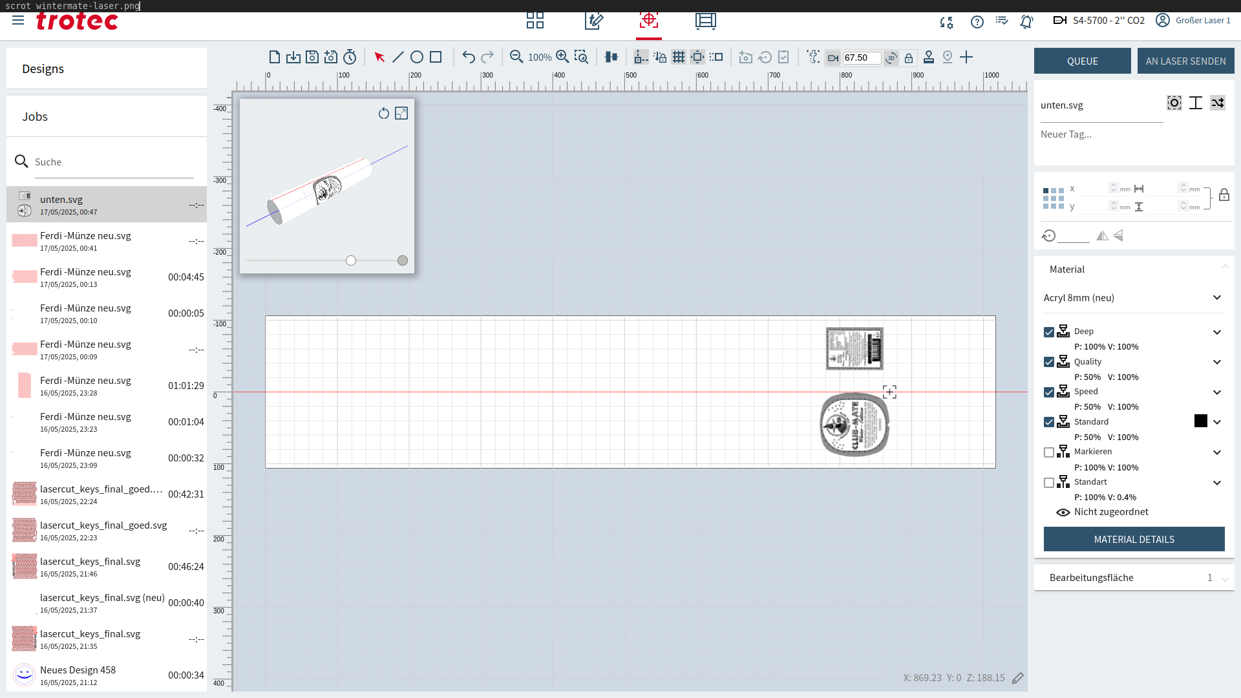Click the S4-5700 laser device selector
Screen dimensions: 1241x698
1099,21
